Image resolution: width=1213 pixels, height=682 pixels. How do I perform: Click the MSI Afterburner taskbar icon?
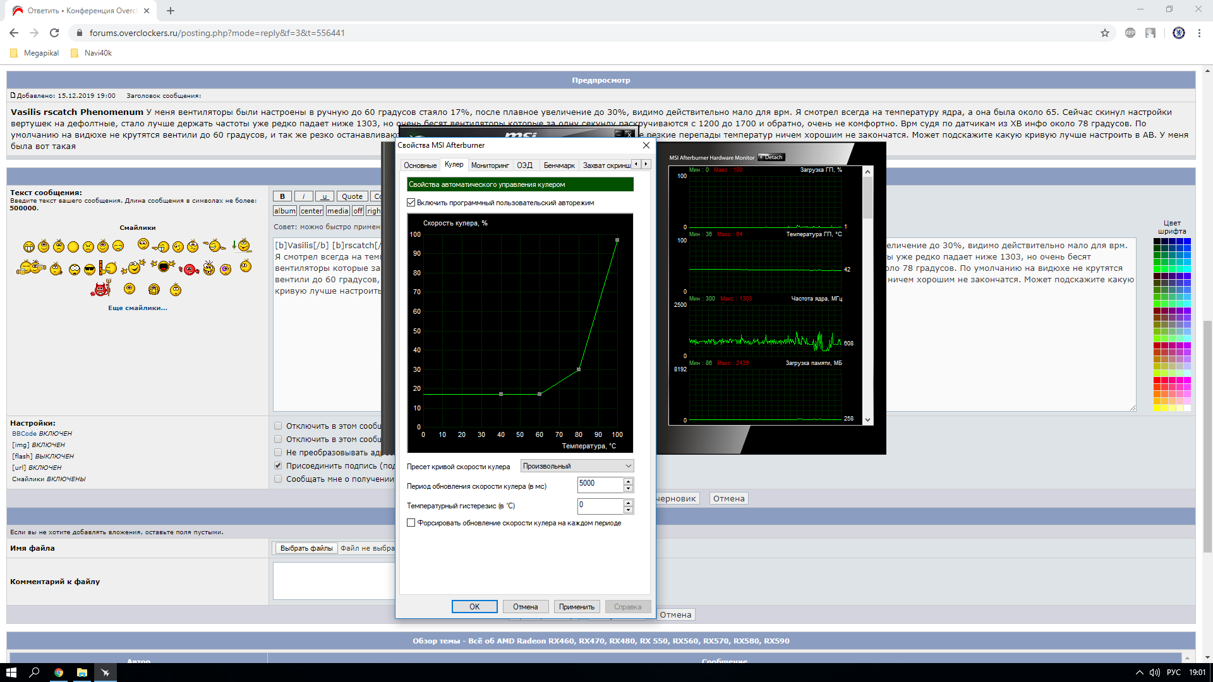click(106, 673)
